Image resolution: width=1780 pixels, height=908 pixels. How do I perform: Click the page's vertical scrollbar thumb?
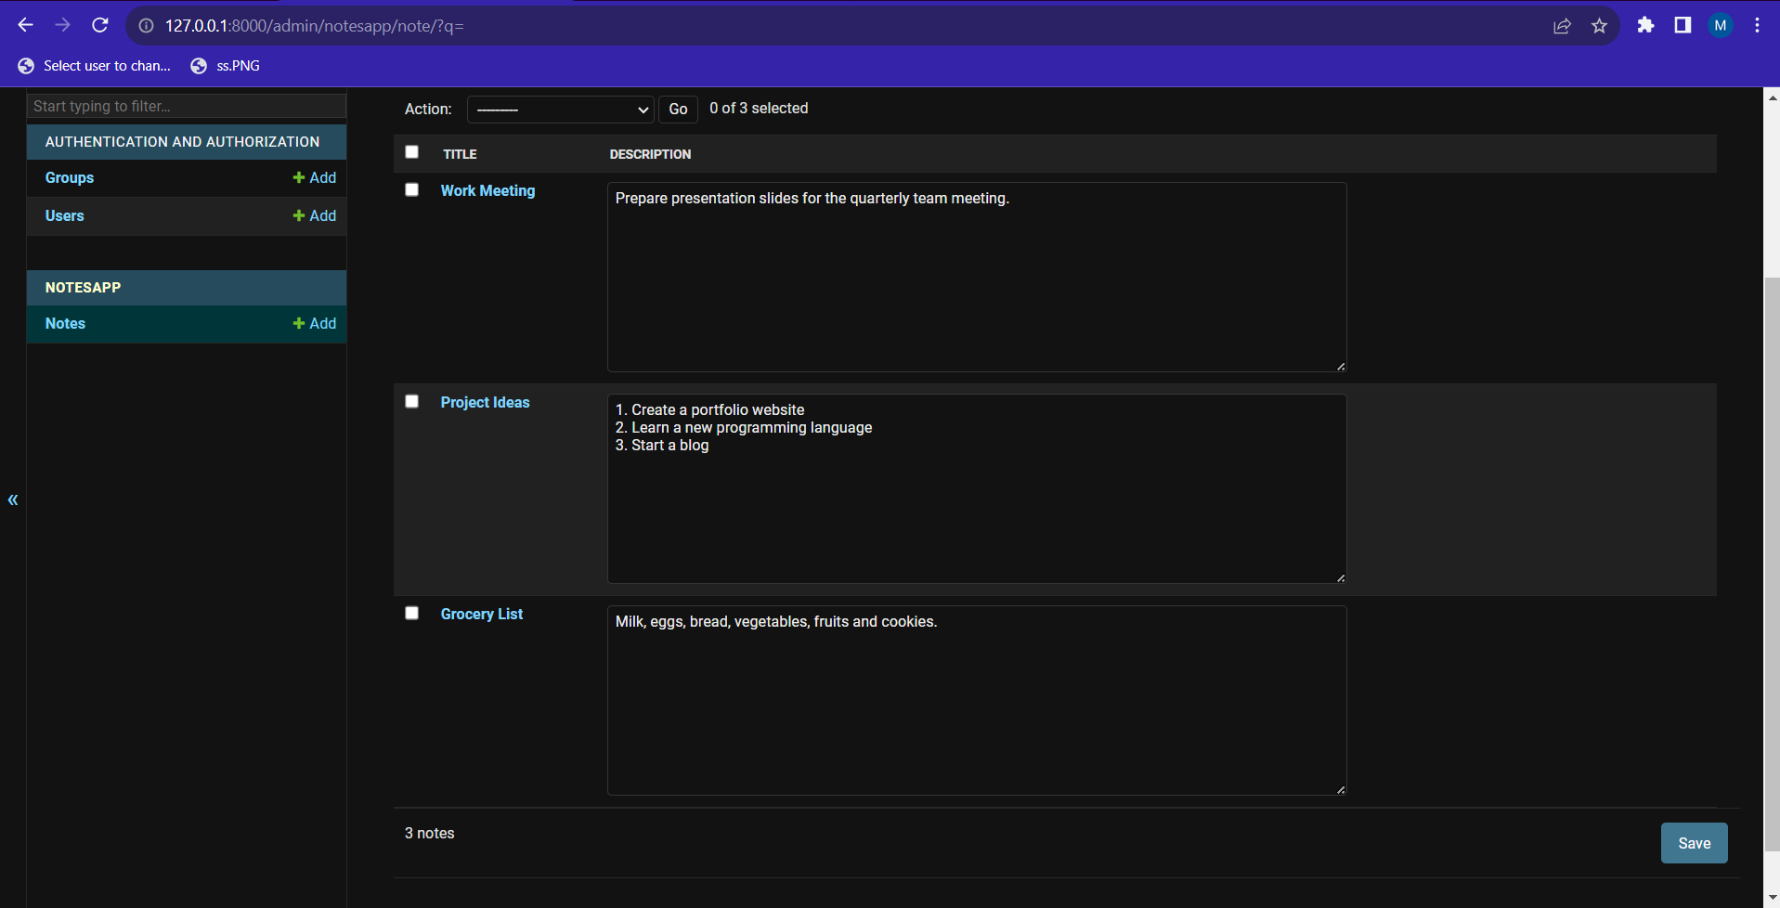tap(1772, 564)
